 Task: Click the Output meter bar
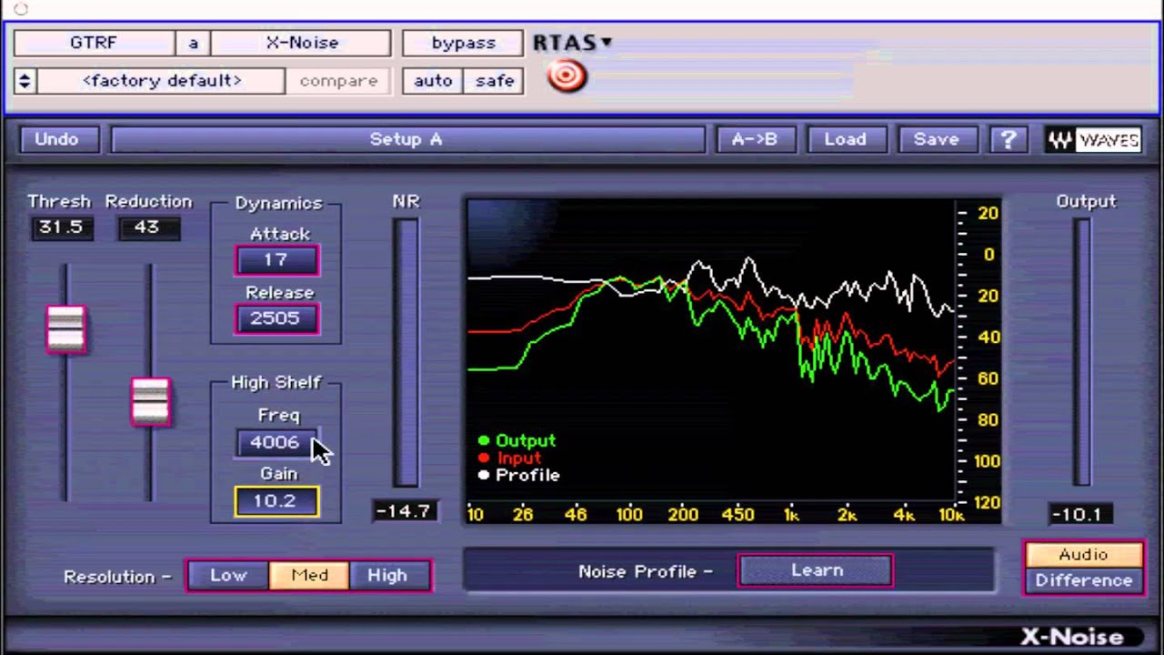(x=1082, y=353)
